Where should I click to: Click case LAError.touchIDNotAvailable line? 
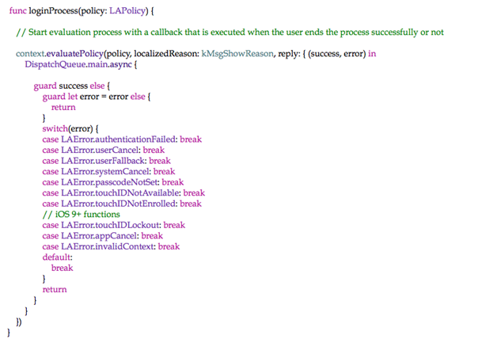123,193
